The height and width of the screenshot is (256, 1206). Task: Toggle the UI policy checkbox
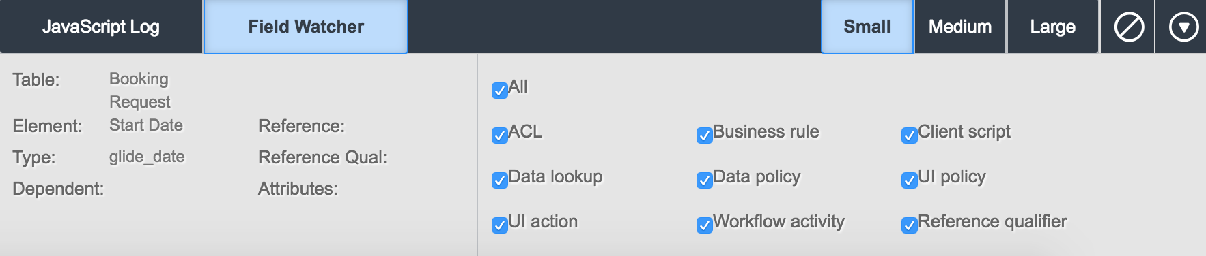click(910, 180)
